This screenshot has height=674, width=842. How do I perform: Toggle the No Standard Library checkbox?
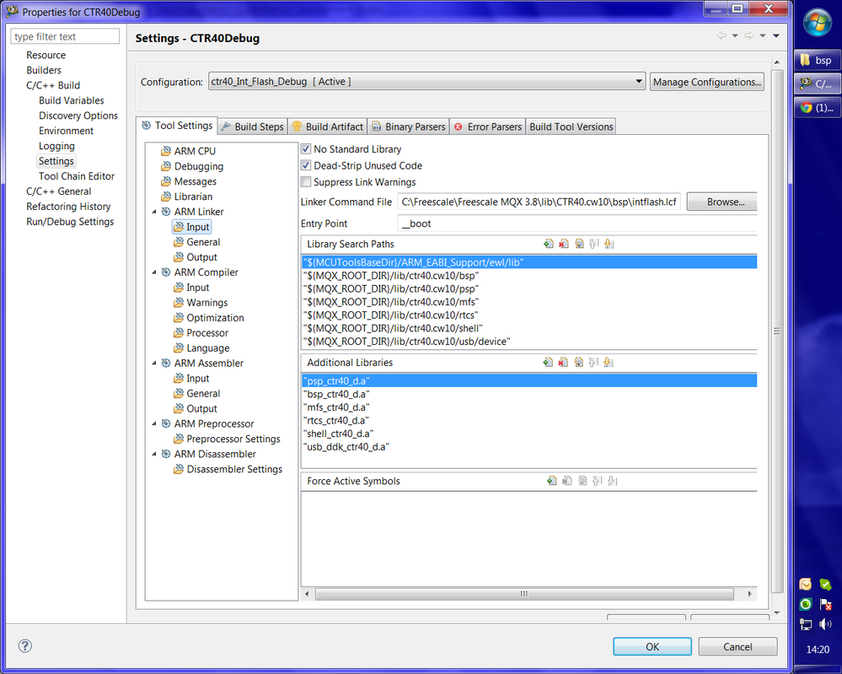[x=306, y=148]
